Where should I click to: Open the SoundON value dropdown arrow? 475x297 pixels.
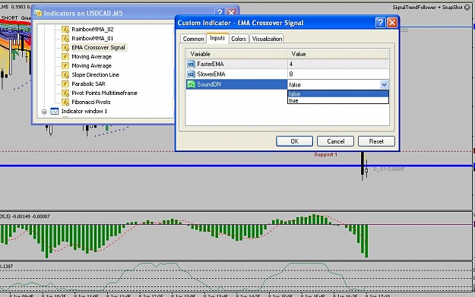pyautogui.click(x=384, y=85)
